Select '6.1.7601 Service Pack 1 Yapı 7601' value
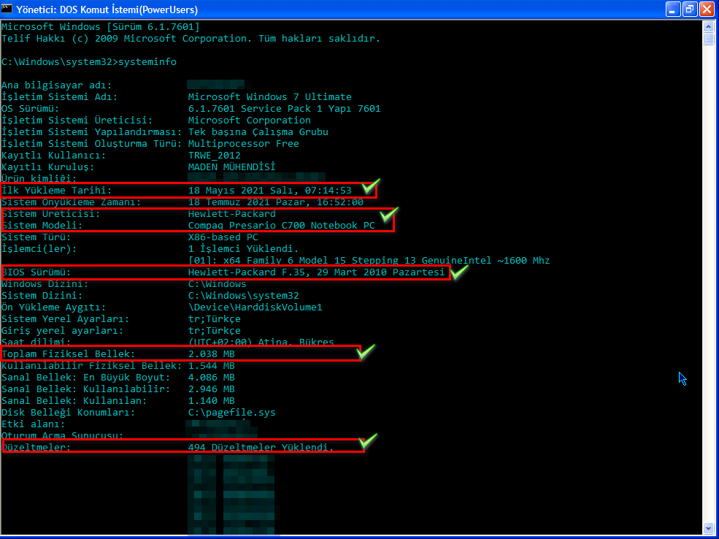 point(284,109)
